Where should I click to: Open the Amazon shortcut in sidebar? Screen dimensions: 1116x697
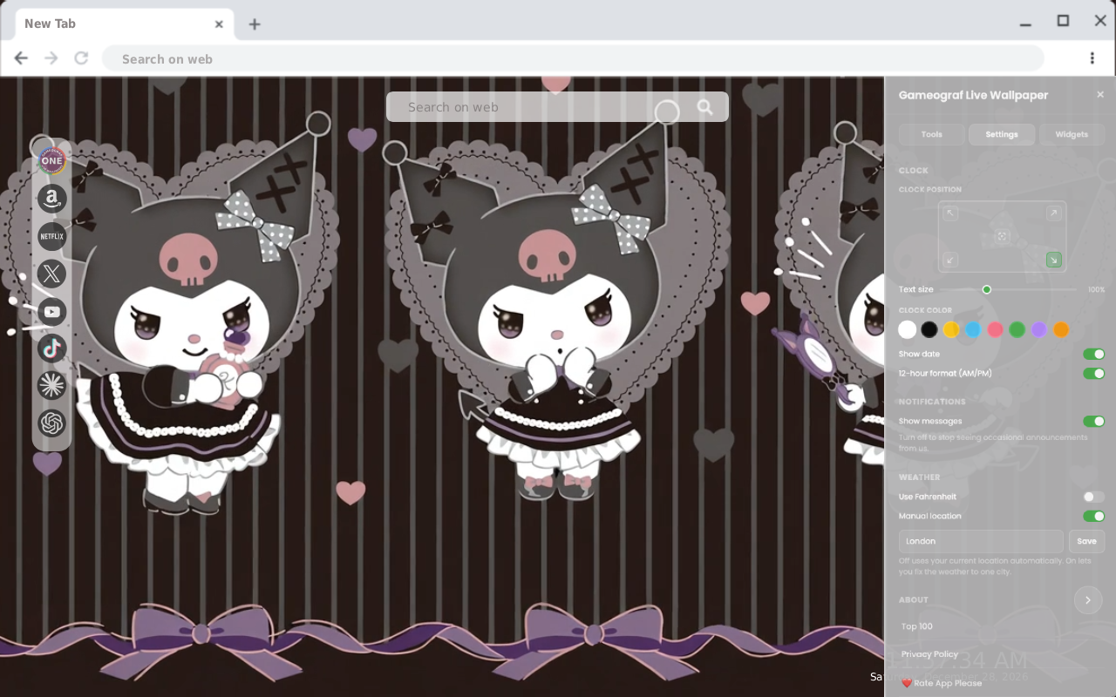tap(52, 199)
